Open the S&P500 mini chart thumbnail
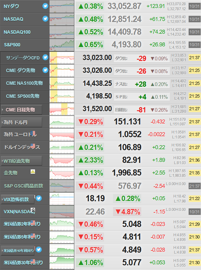Screen dimensions: 201x270 (62, 45)
